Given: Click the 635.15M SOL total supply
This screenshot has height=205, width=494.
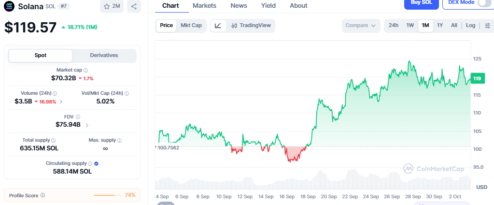Looking at the screenshot, I should coord(39,148).
